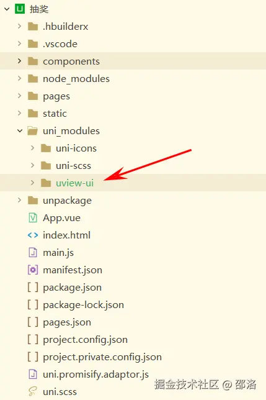The image size is (266, 400).
Task: Collapse the 抽奖 project root
Action: [7, 9]
